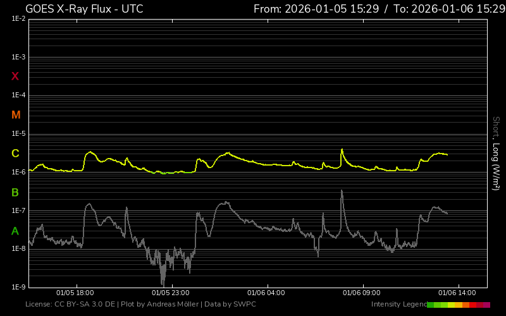The width and height of the screenshot is (506, 316).
Task: Click the From: 2026-01-05 15:29 start date
Action: (316, 9)
